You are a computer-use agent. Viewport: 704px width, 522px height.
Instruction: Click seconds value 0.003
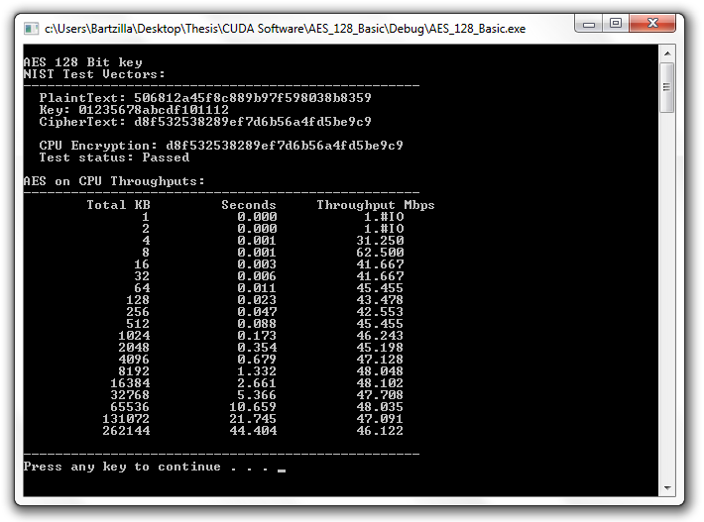[257, 264]
